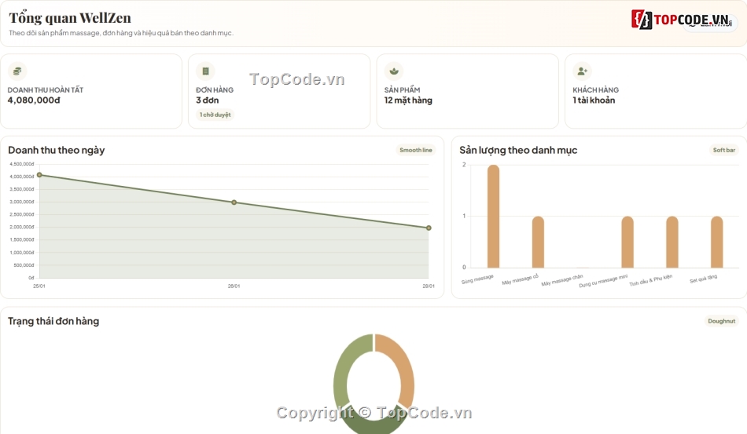Viewport: 747px width, 434px height.
Task: Click the "Smooth line" chart tag
Action: click(x=415, y=150)
